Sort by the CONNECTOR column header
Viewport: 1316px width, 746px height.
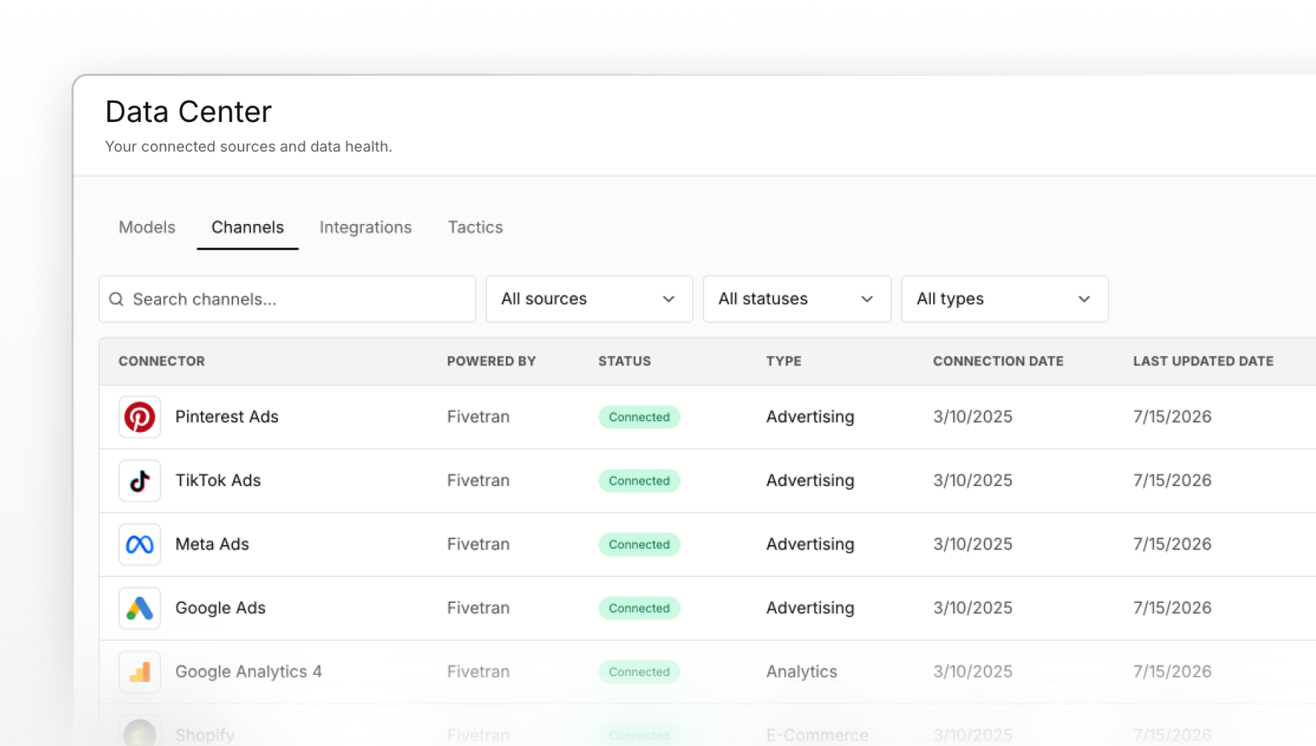(x=162, y=361)
